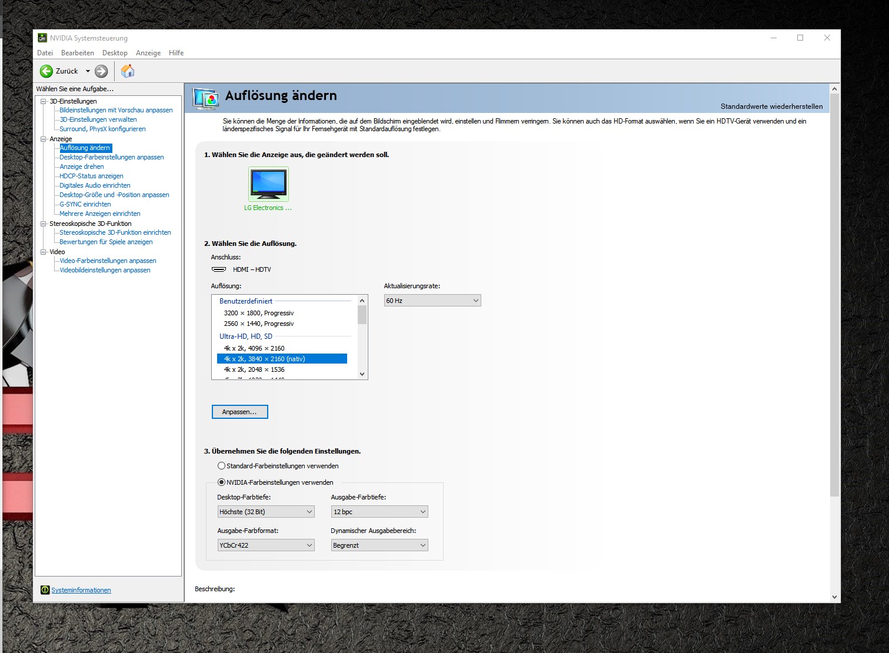
Task: Click the Benutzerdefiniert group header
Action: [246, 301]
